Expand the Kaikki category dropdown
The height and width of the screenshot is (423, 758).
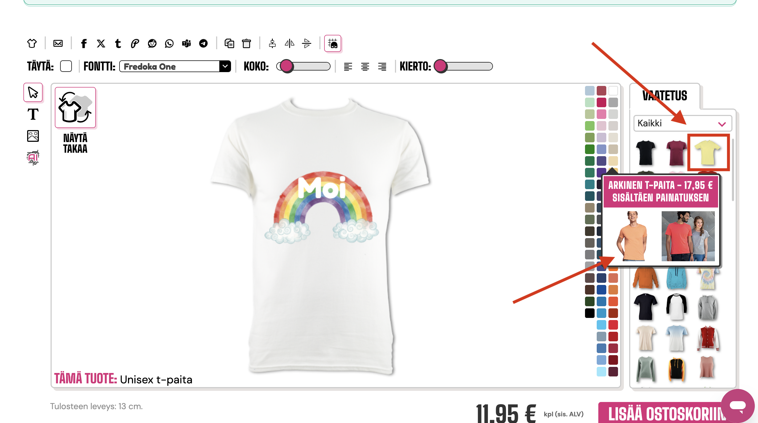(682, 123)
